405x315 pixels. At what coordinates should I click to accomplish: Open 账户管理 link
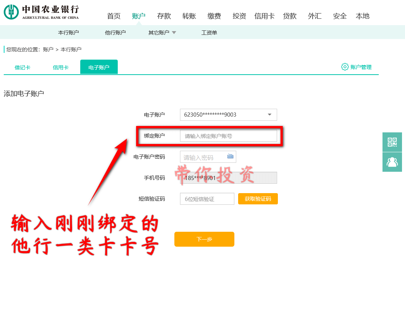(361, 67)
